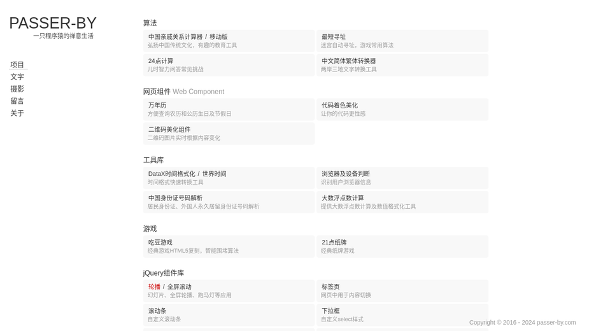This screenshot has height=331, width=589.
Task: Open 中国亲戚关系计算器 project link
Action: coord(175,37)
